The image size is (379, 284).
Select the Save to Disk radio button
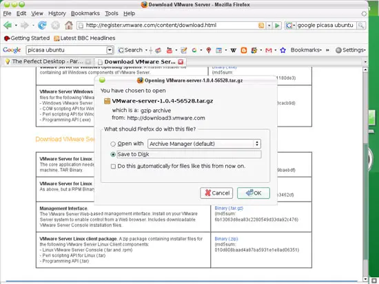pos(113,154)
